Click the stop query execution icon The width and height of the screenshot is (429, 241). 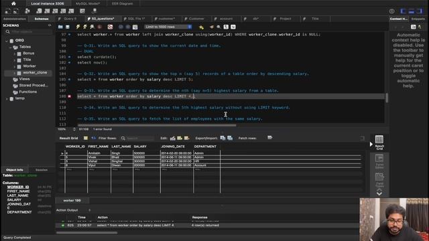point(100,27)
